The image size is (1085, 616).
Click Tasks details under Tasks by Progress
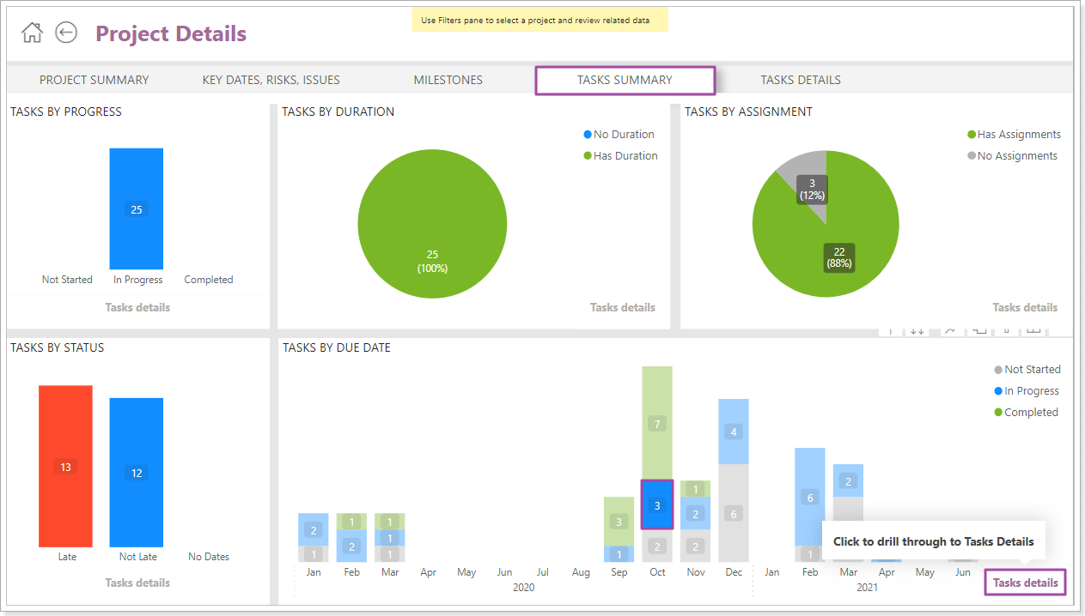coord(137,307)
